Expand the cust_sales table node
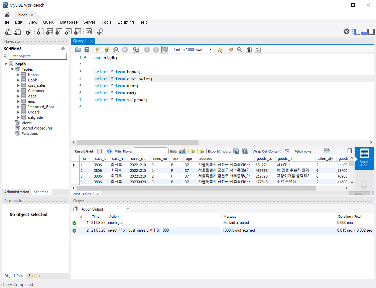This screenshot has width=376, height=288. [x=18, y=85]
